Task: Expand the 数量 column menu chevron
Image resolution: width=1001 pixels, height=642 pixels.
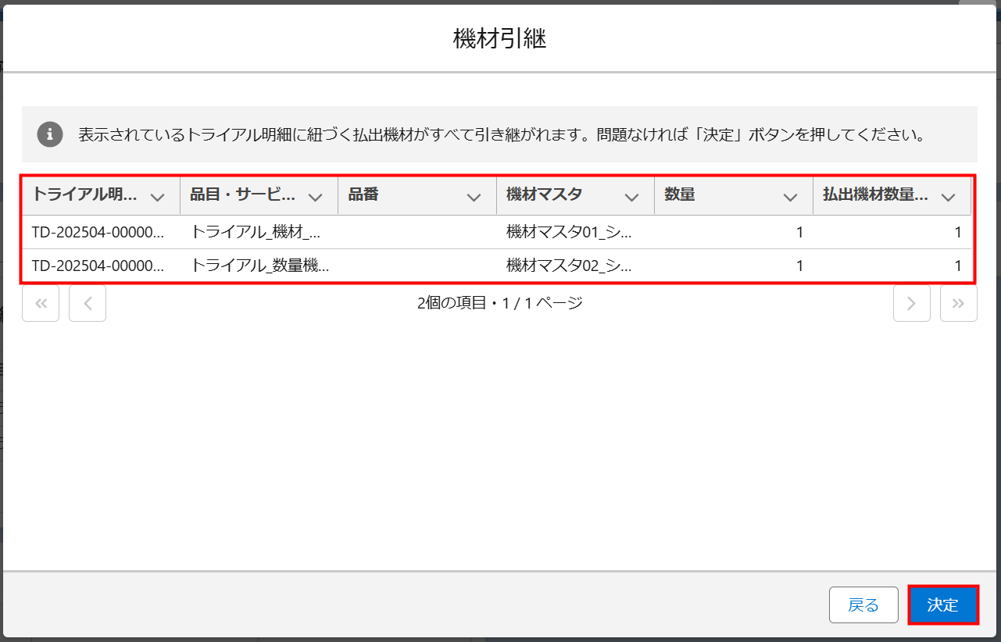Action: [790, 197]
